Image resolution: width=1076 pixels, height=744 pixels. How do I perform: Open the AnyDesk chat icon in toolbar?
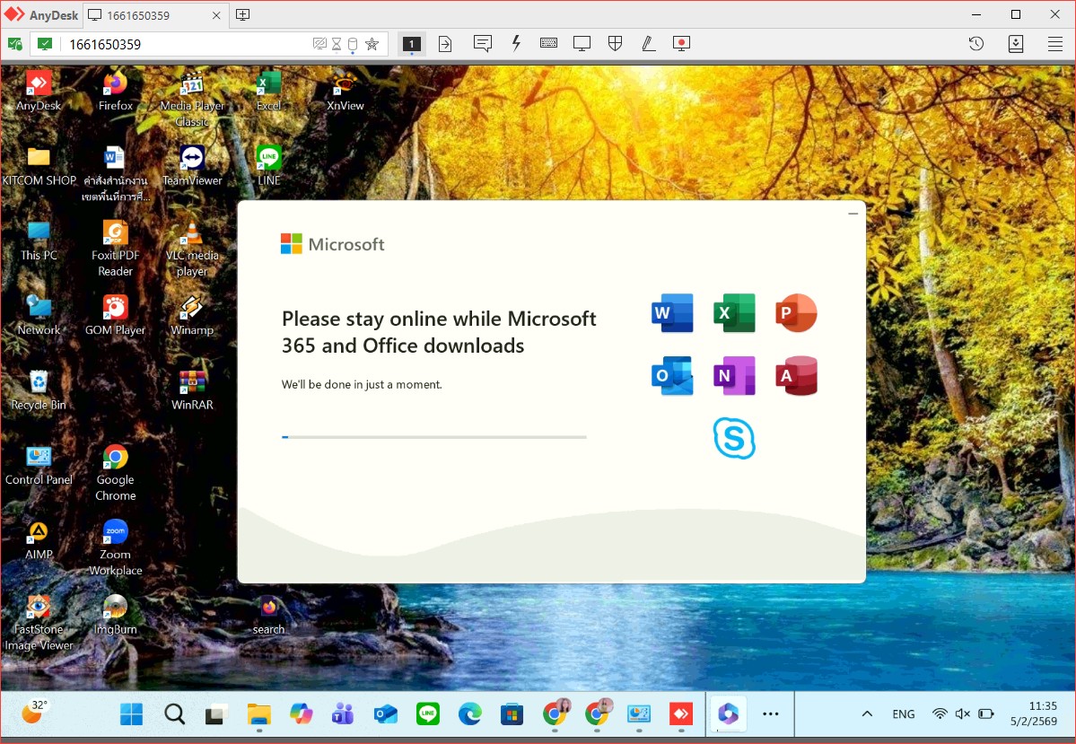(483, 44)
